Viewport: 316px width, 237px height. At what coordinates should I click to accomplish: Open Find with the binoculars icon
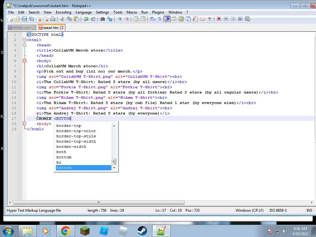tap(102, 19)
